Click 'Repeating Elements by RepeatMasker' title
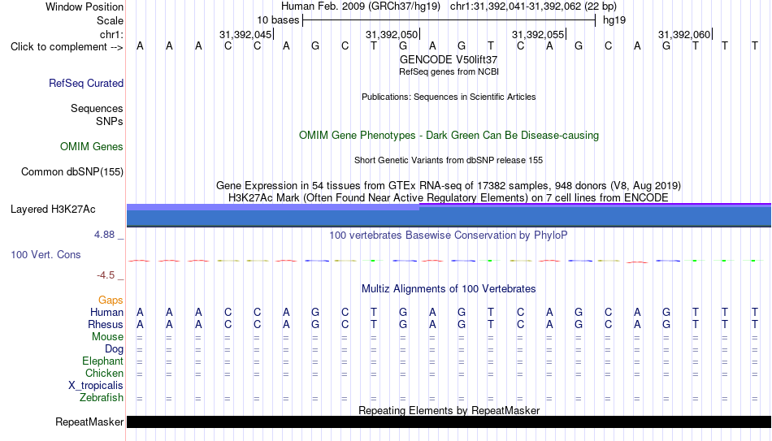The height and width of the screenshot is (441, 772). click(x=449, y=410)
